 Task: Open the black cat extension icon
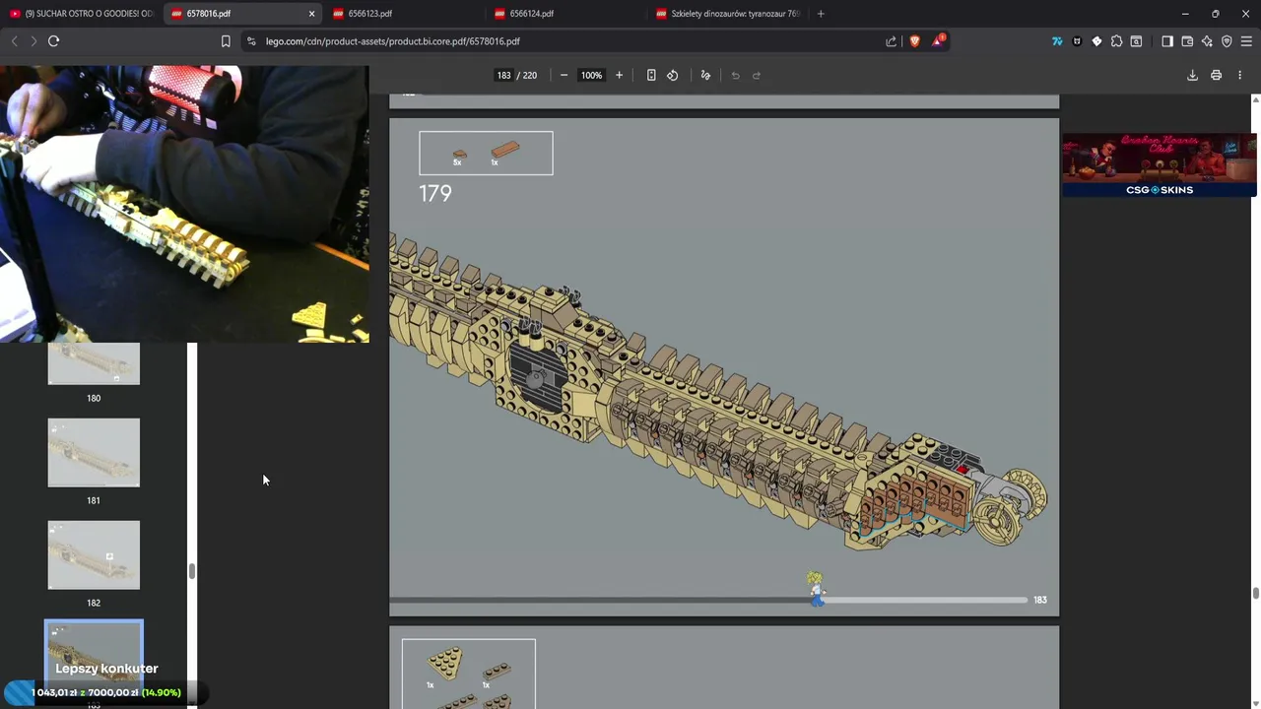coord(1077,41)
